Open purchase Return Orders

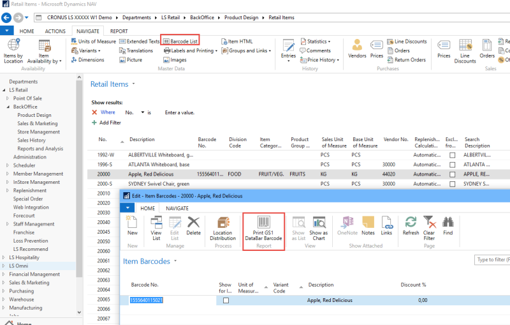click(x=407, y=59)
